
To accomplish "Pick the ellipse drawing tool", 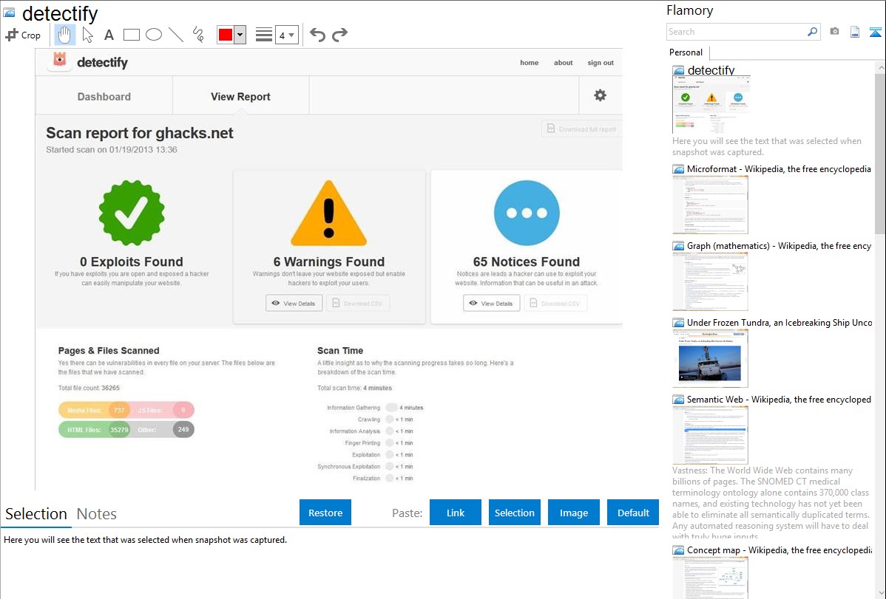I will (153, 35).
